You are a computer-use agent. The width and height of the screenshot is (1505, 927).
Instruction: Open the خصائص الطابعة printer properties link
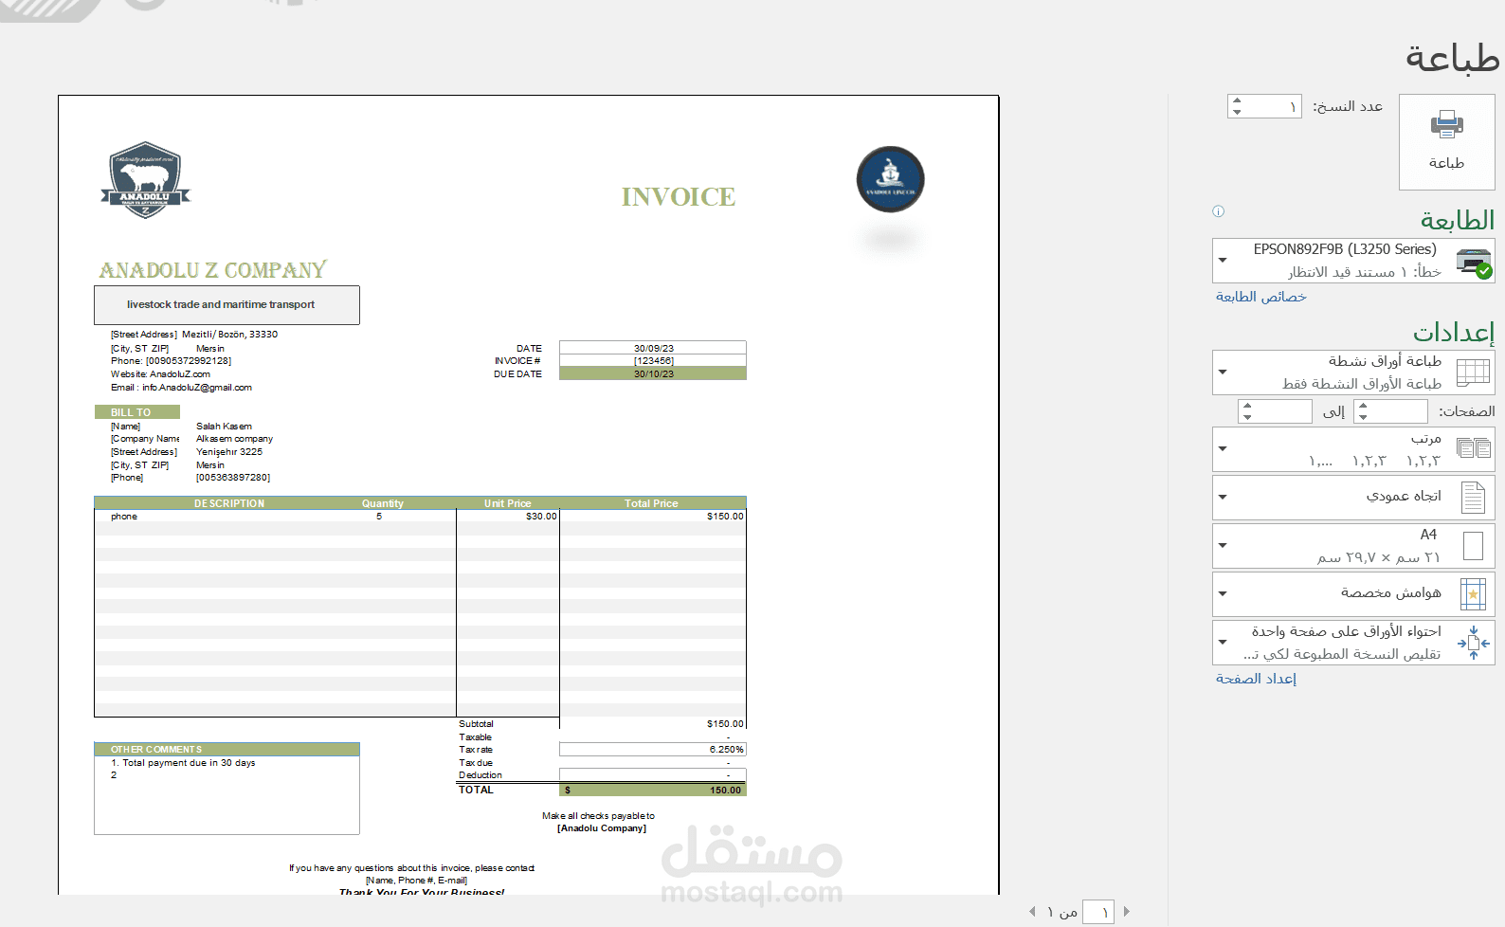pos(1260,297)
